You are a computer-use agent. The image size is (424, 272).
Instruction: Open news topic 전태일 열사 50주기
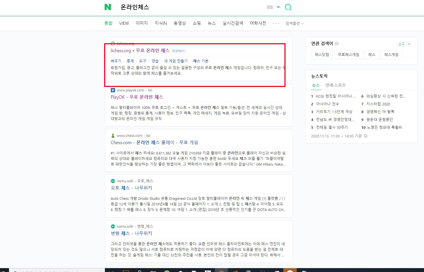pos(332,127)
